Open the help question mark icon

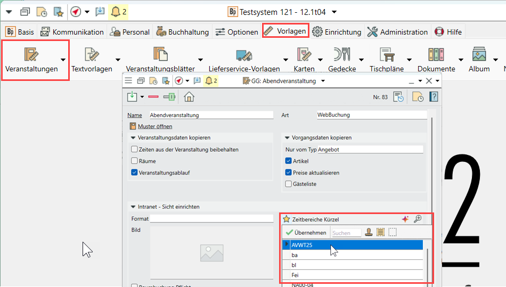(x=434, y=97)
